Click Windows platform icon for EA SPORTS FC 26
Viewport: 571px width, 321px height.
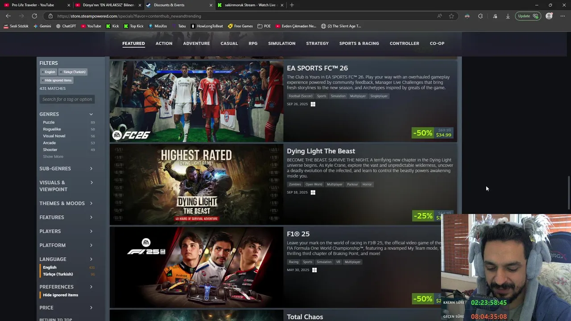tap(313, 104)
